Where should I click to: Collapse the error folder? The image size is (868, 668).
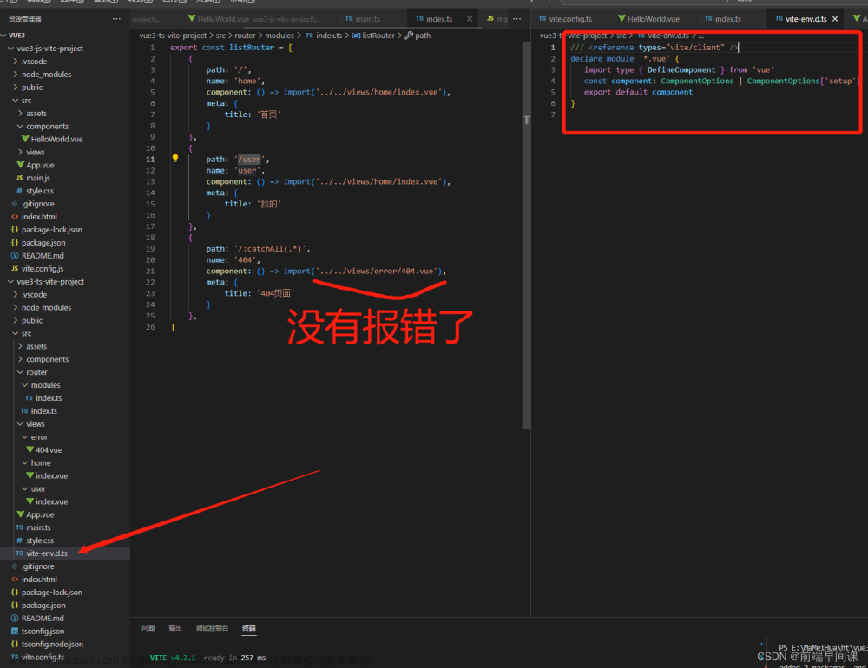click(x=25, y=437)
